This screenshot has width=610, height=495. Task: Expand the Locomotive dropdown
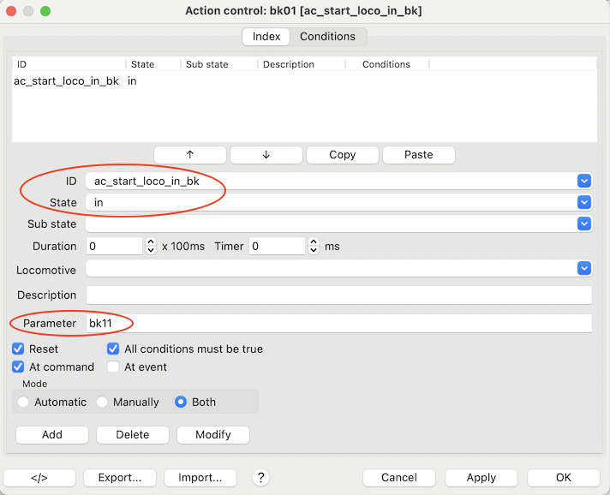point(584,269)
